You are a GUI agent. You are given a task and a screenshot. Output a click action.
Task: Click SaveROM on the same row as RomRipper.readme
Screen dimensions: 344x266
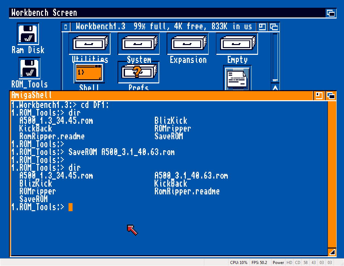(169, 136)
